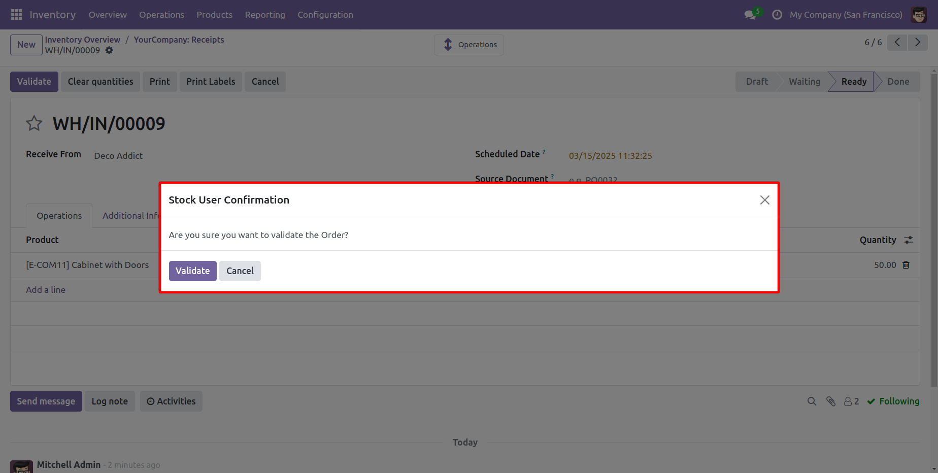Go to the next record arrow
Screen dimensions: 938x473
[x=918, y=42]
